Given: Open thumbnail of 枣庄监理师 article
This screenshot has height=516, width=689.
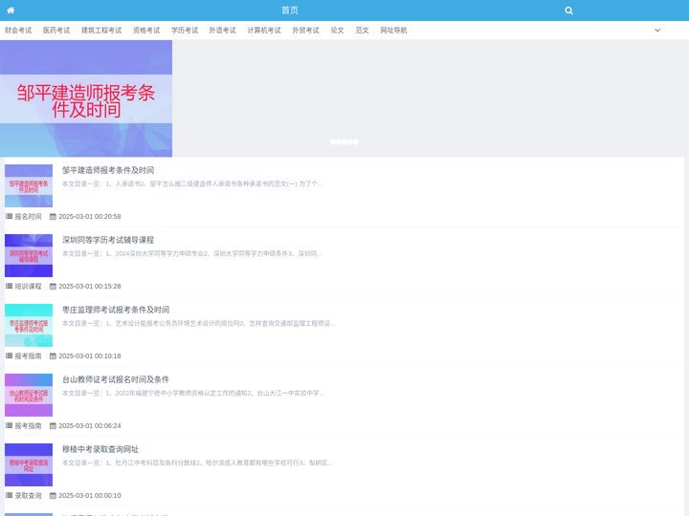Looking at the screenshot, I should pos(29,325).
